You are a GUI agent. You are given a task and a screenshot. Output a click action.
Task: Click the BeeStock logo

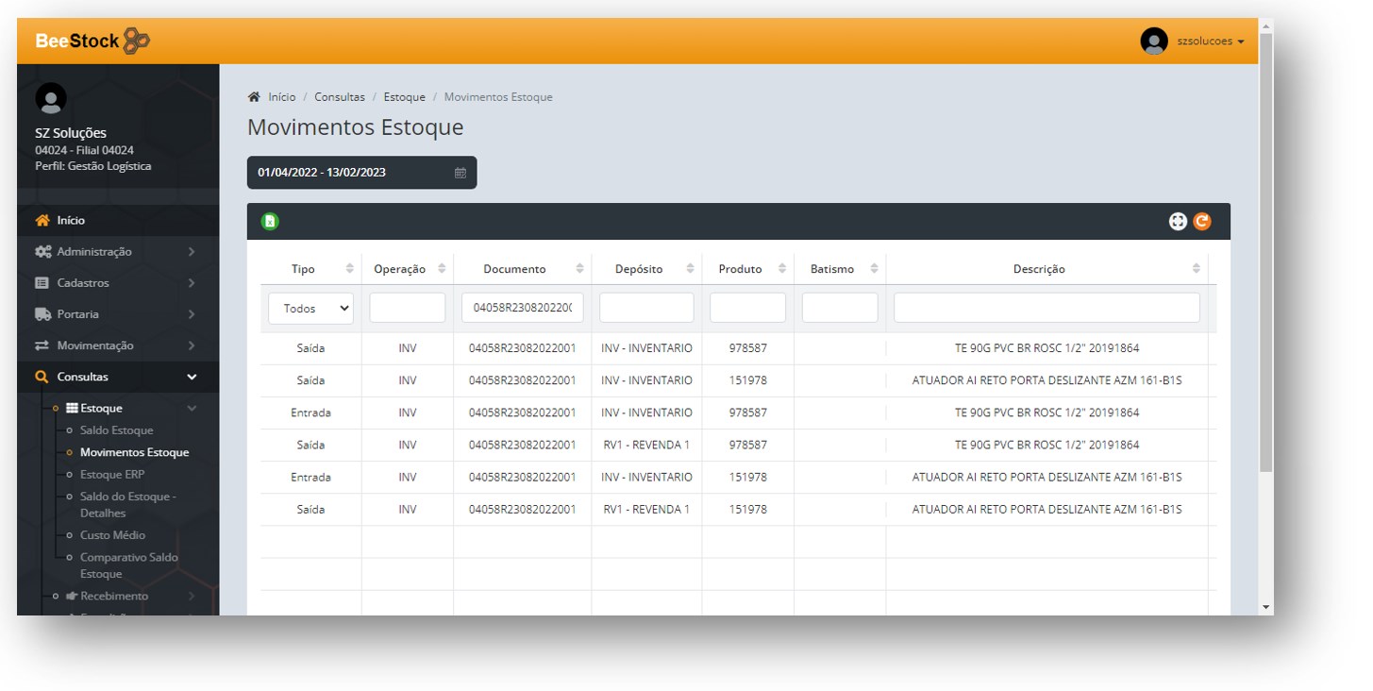click(92, 41)
